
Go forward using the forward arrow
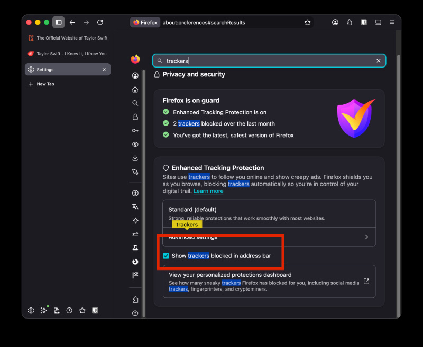click(86, 22)
